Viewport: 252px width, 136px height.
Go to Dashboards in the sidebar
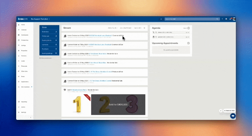(25, 35)
